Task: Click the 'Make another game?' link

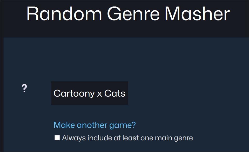Action: click(95, 125)
